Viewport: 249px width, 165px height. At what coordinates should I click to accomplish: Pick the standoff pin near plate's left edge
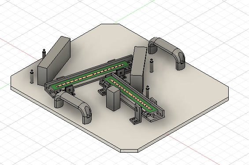tap(32, 77)
